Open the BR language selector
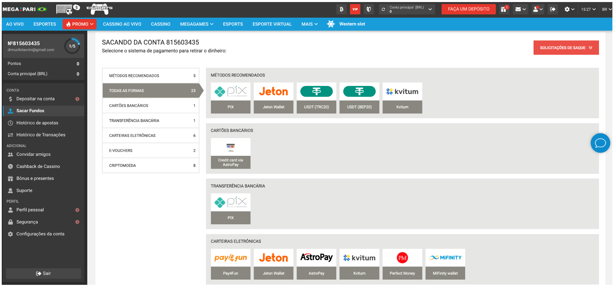Screen dimensions: 615x286 click(x=607, y=9)
